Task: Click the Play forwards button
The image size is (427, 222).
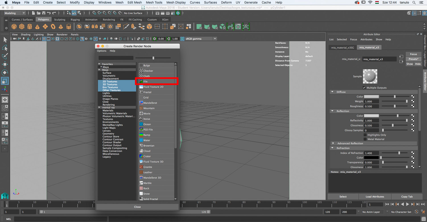Action: tap(407, 204)
